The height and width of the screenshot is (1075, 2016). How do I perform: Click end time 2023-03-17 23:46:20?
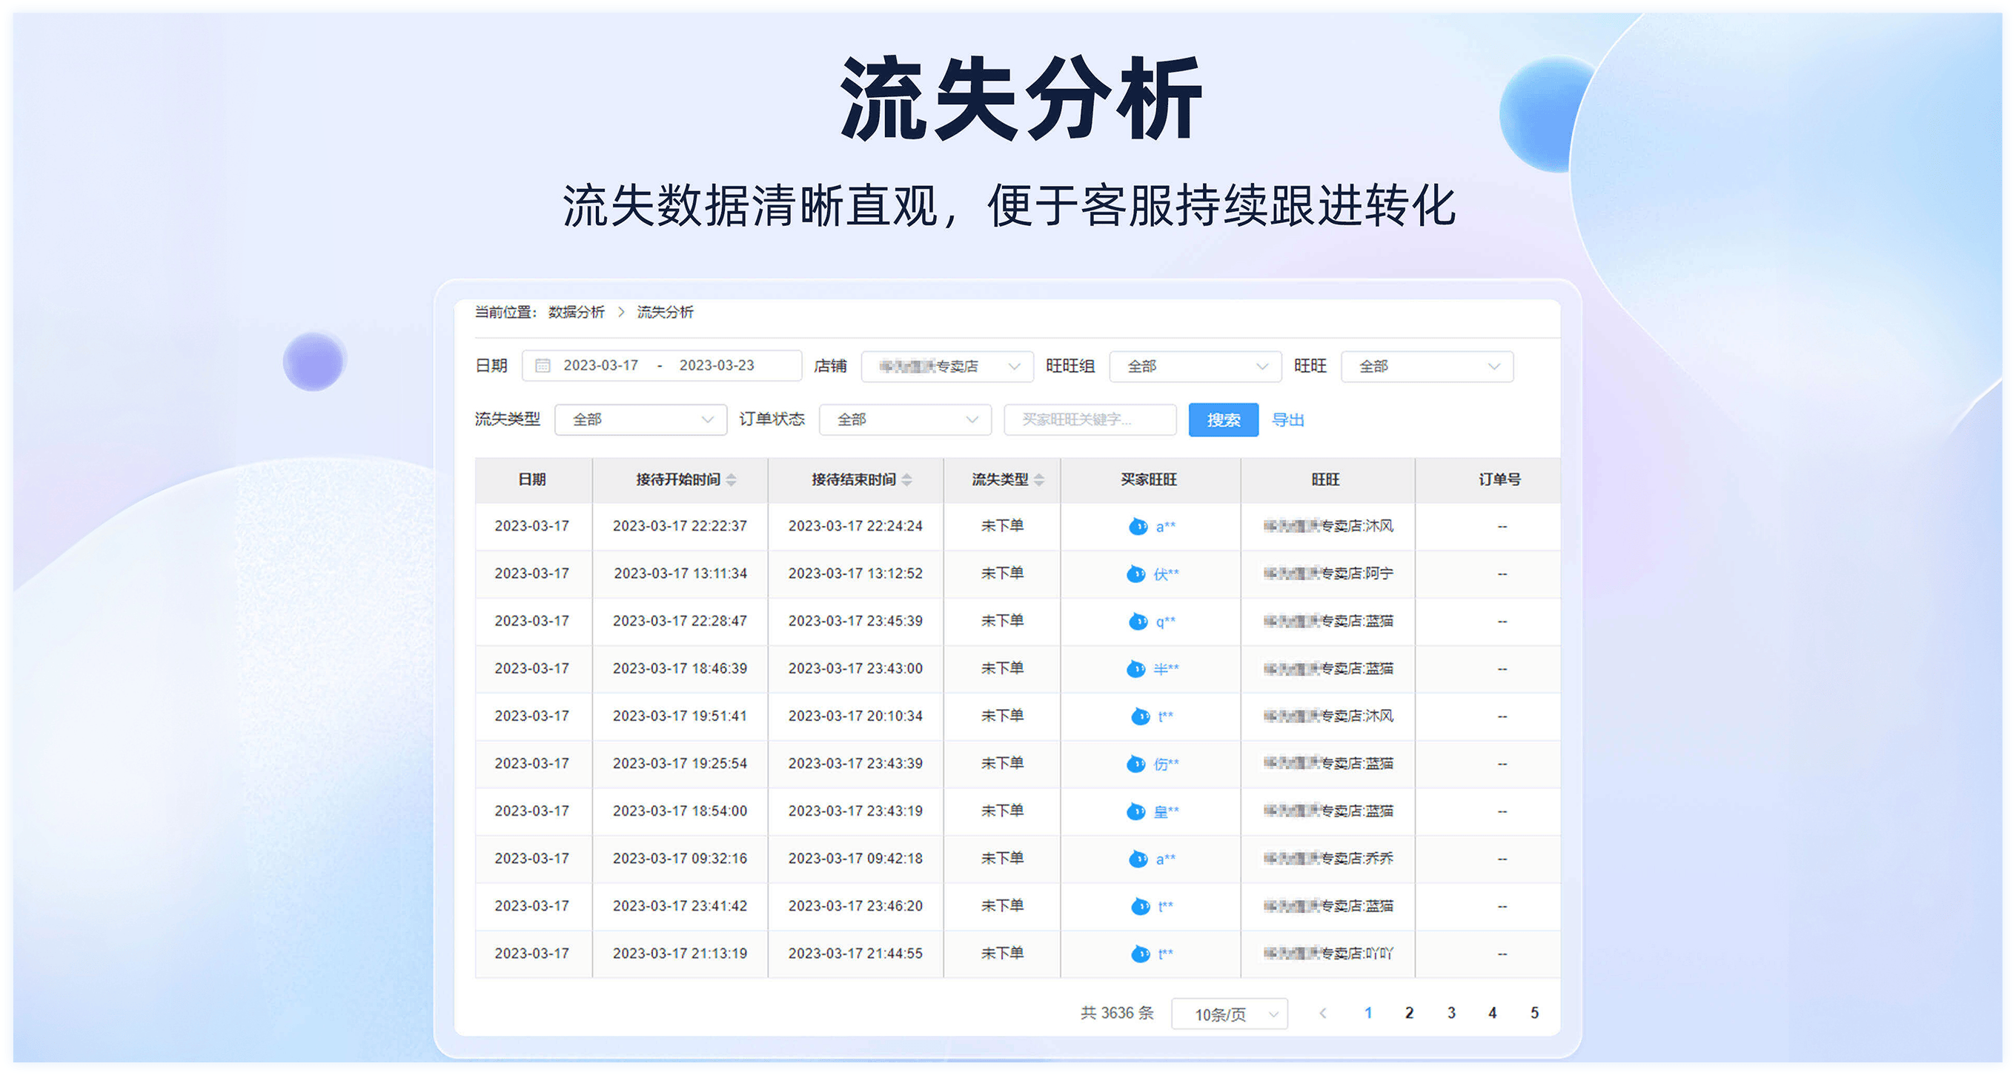(x=855, y=906)
